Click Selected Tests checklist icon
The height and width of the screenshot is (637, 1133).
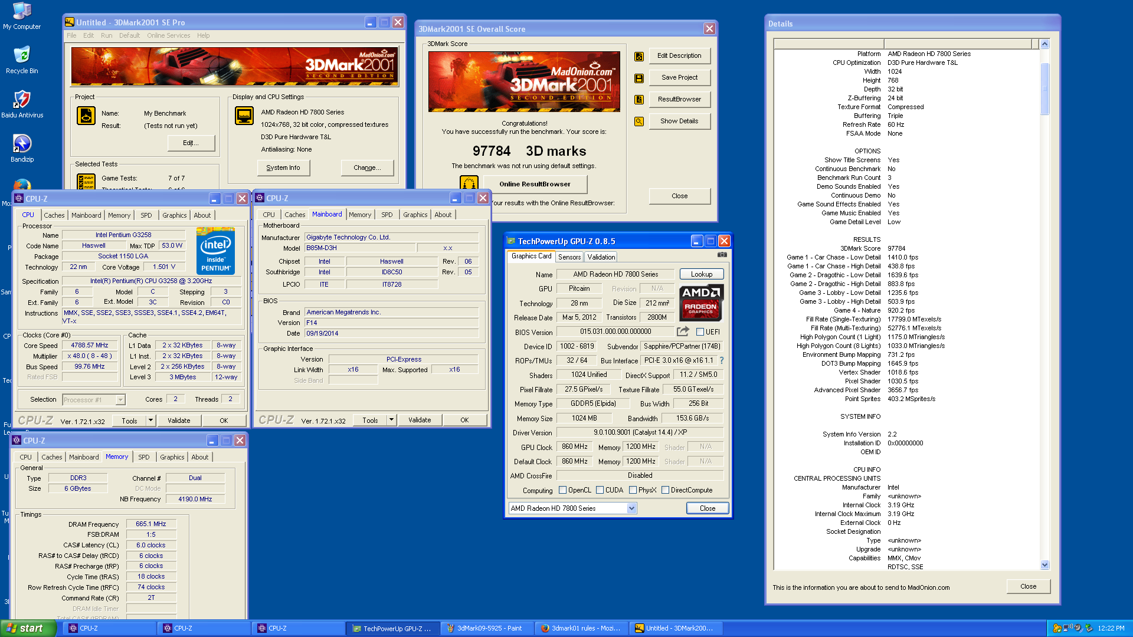[86, 181]
